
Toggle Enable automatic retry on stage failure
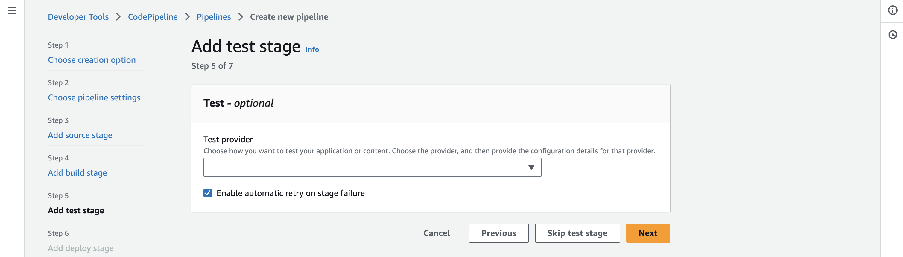208,193
